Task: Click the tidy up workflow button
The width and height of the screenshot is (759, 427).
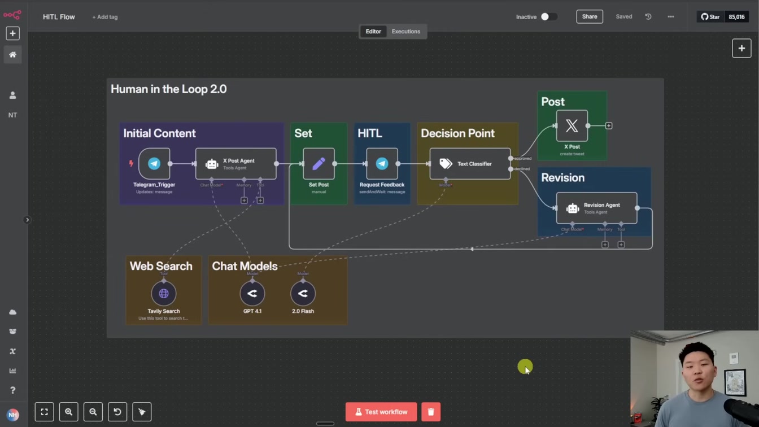Action: [142, 412]
